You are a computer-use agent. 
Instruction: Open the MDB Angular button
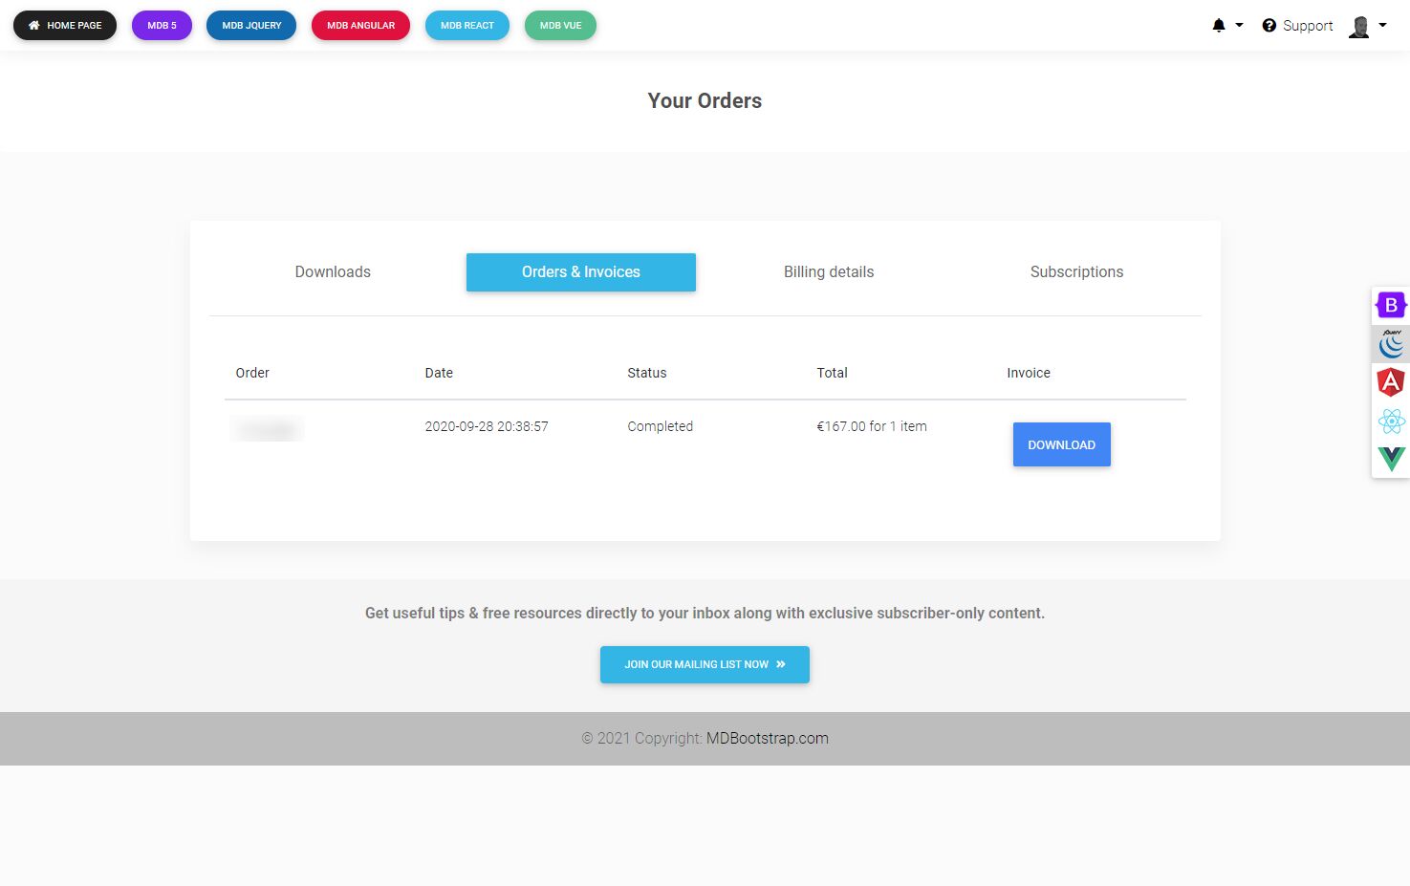pyautogui.click(x=360, y=26)
